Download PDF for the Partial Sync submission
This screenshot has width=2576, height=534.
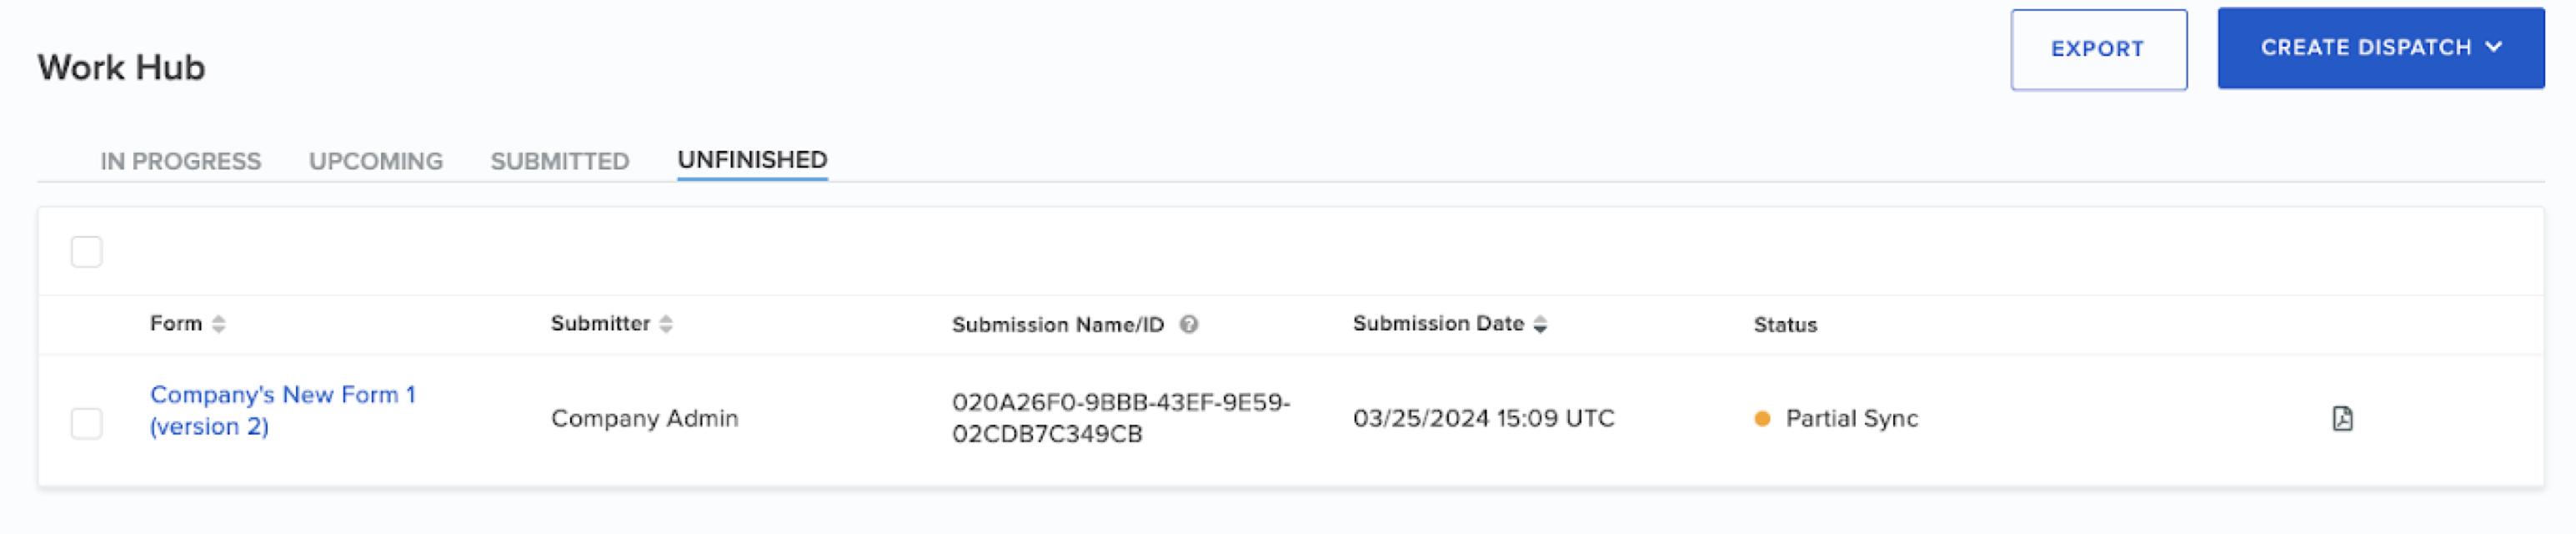(x=2342, y=418)
